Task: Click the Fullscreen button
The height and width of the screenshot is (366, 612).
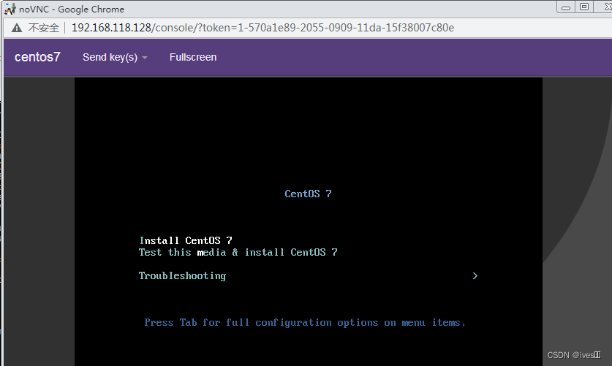Action: coord(193,57)
